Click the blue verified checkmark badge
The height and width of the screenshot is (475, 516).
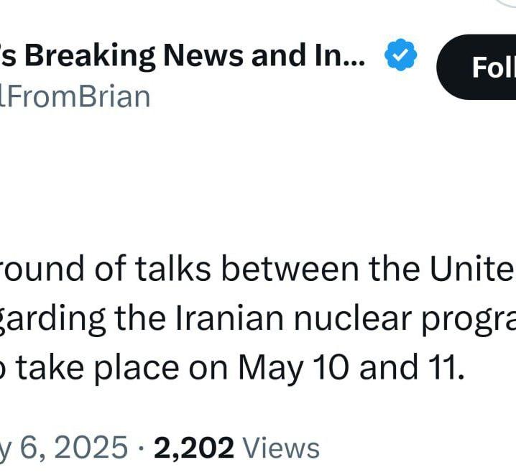tap(400, 55)
